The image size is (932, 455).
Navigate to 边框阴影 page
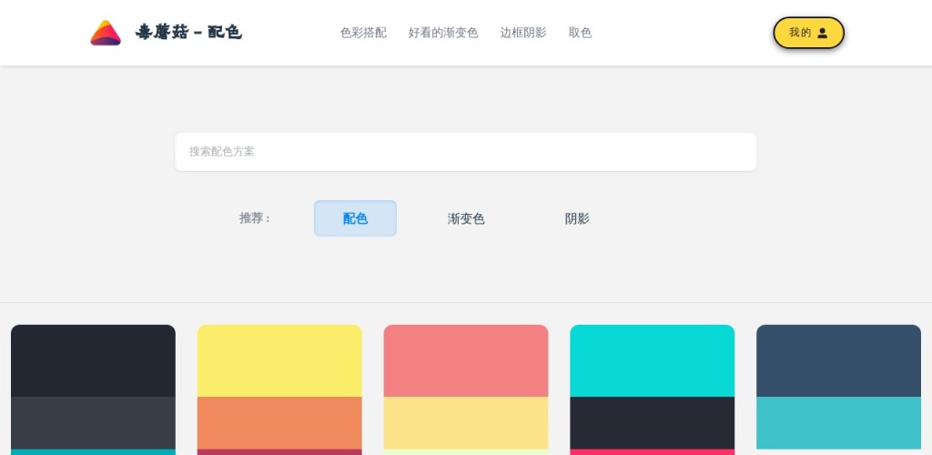point(522,33)
